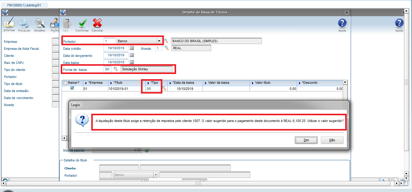This screenshot has height=192, width=412.
Task: Click Detalhe de Baixa window logo icon
Action: 63,12
